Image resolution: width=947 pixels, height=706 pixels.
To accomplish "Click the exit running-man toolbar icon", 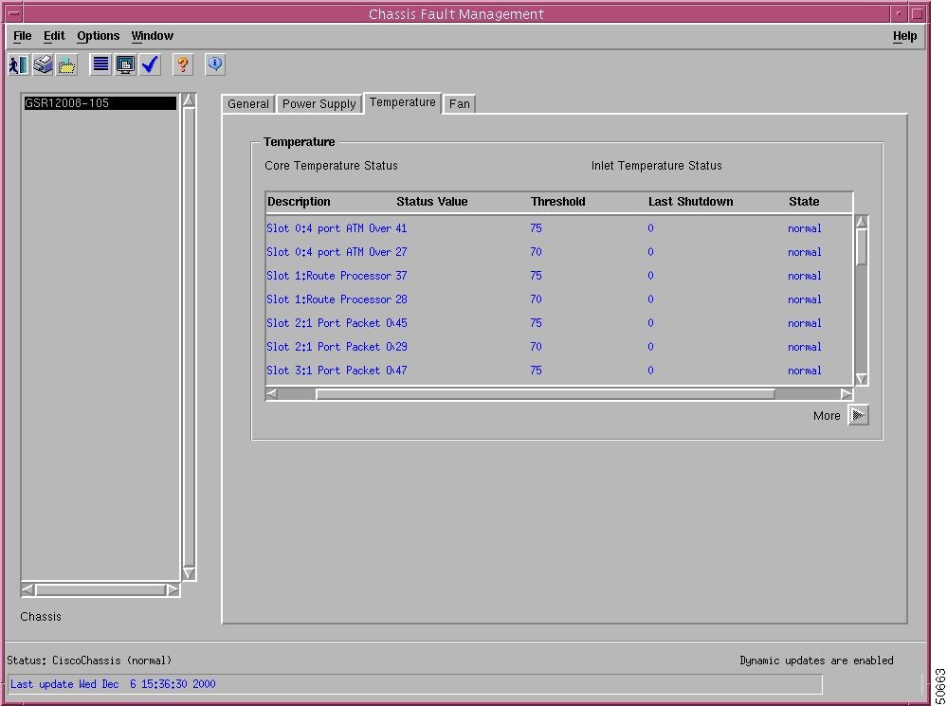I will 18,64.
